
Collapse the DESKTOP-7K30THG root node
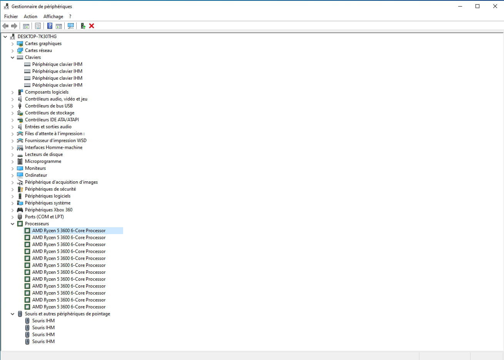tap(5, 37)
